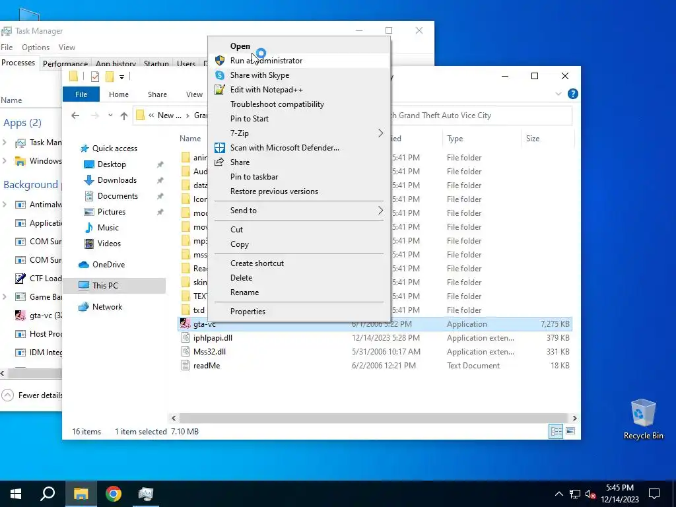
Task: Expand the 7-Zip submenu arrow
Action: pos(380,133)
